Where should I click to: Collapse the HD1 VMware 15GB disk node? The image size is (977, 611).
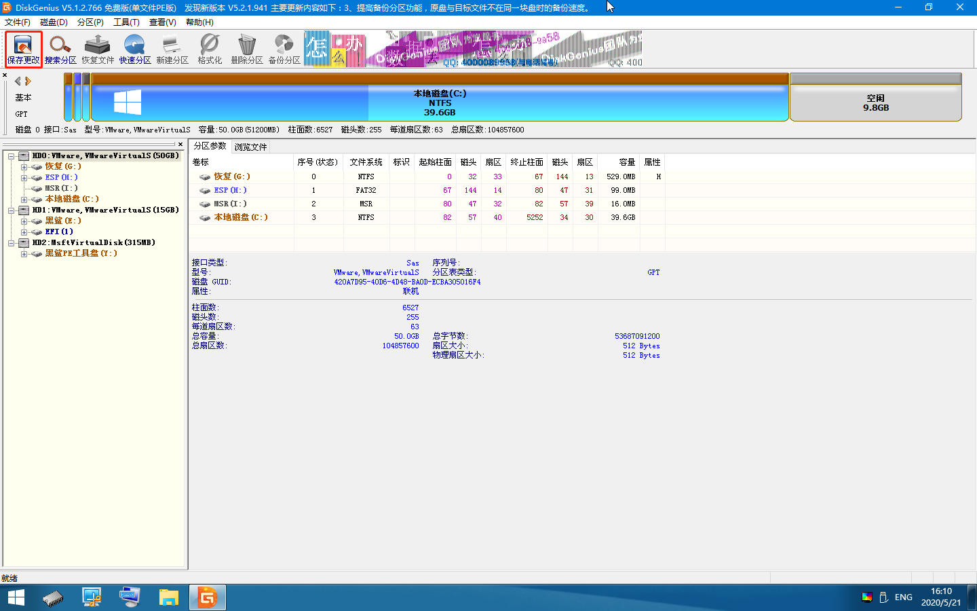[12, 210]
